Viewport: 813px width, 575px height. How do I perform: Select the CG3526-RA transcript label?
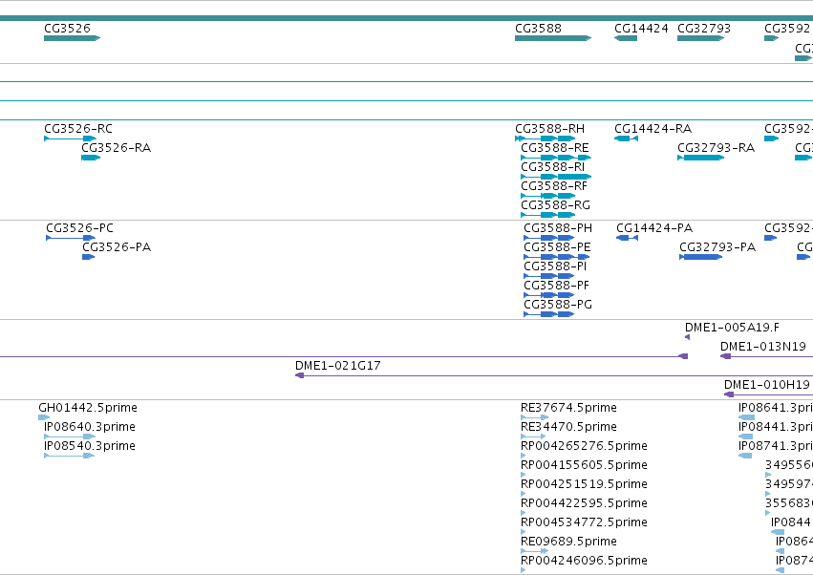point(117,148)
